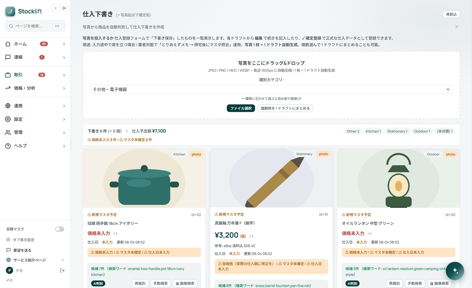The width and height of the screenshot is (472, 288).
Task: Click the 真鍮軸 万年筆 F（細字） title
Action: (x=235, y=223)
